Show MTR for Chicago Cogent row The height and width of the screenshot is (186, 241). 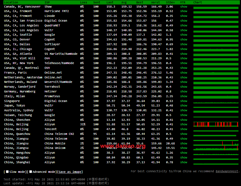184,49
